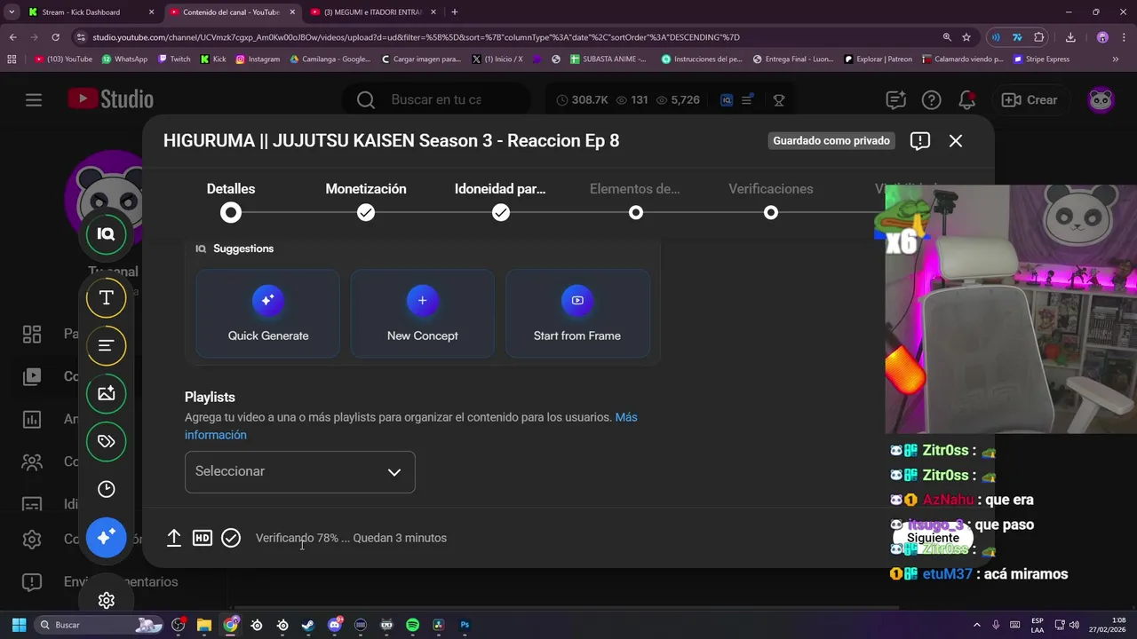Open the Twitch bookmark
This screenshot has width=1137, height=639.
click(x=174, y=59)
